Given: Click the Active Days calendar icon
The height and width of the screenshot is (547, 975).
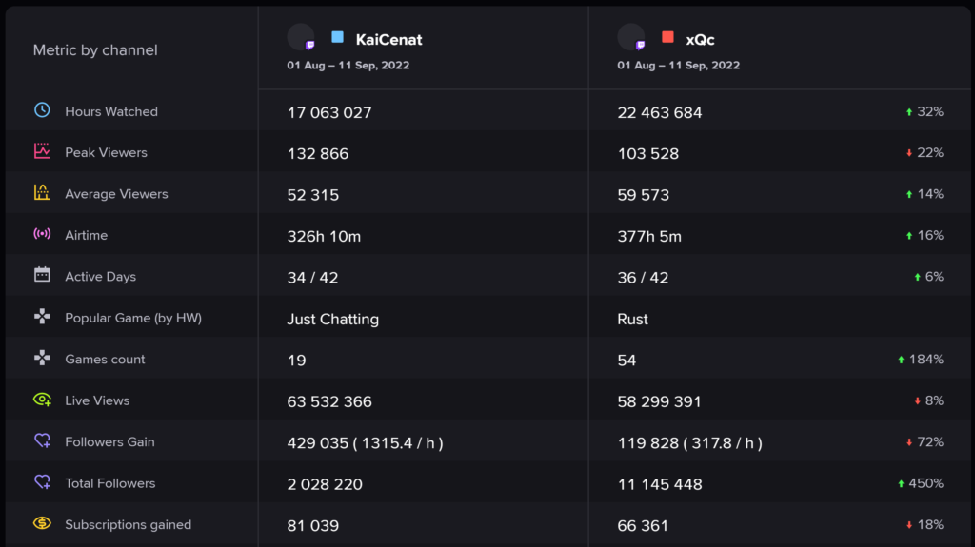Looking at the screenshot, I should [x=42, y=275].
